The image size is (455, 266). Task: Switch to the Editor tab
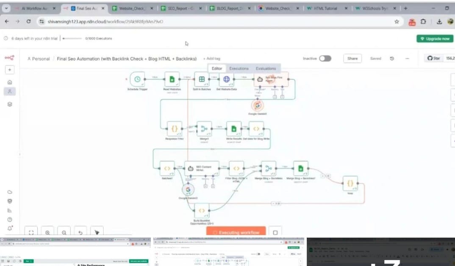(x=217, y=69)
